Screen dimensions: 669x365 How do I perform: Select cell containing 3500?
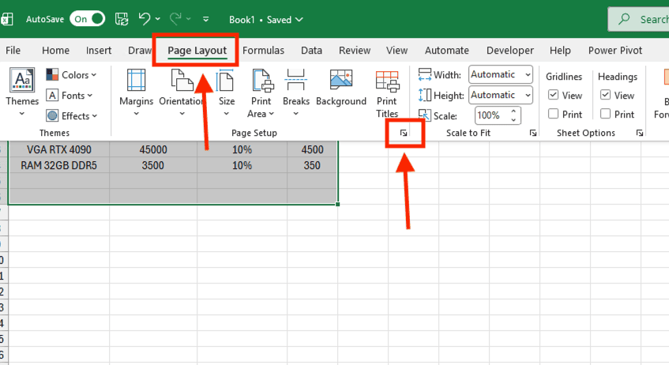click(153, 165)
